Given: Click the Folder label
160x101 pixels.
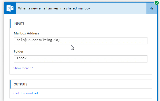Looking at the screenshot, I should click(x=18, y=51).
